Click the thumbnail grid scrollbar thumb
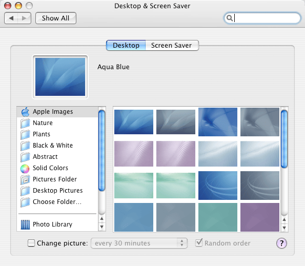Image resolution: width=305 pixels, height=266 pixels. pos(284,139)
